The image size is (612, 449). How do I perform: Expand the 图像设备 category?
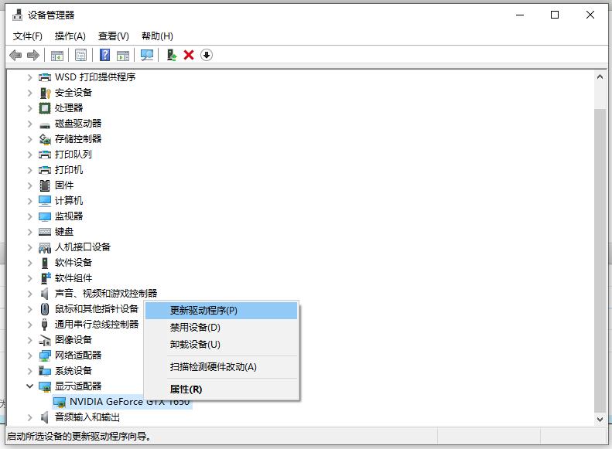[29, 340]
